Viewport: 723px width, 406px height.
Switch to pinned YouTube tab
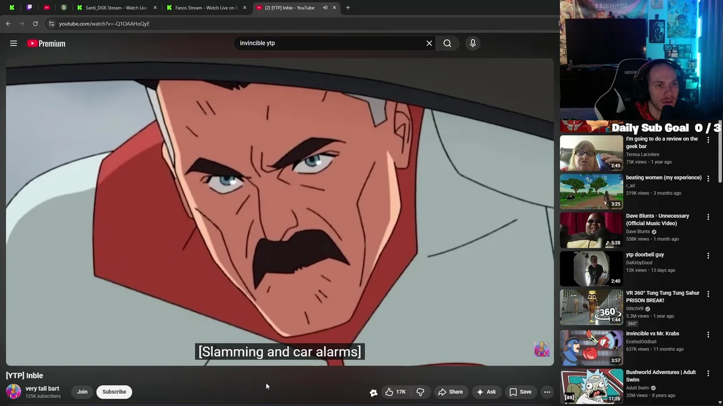click(x=46, y=8)
